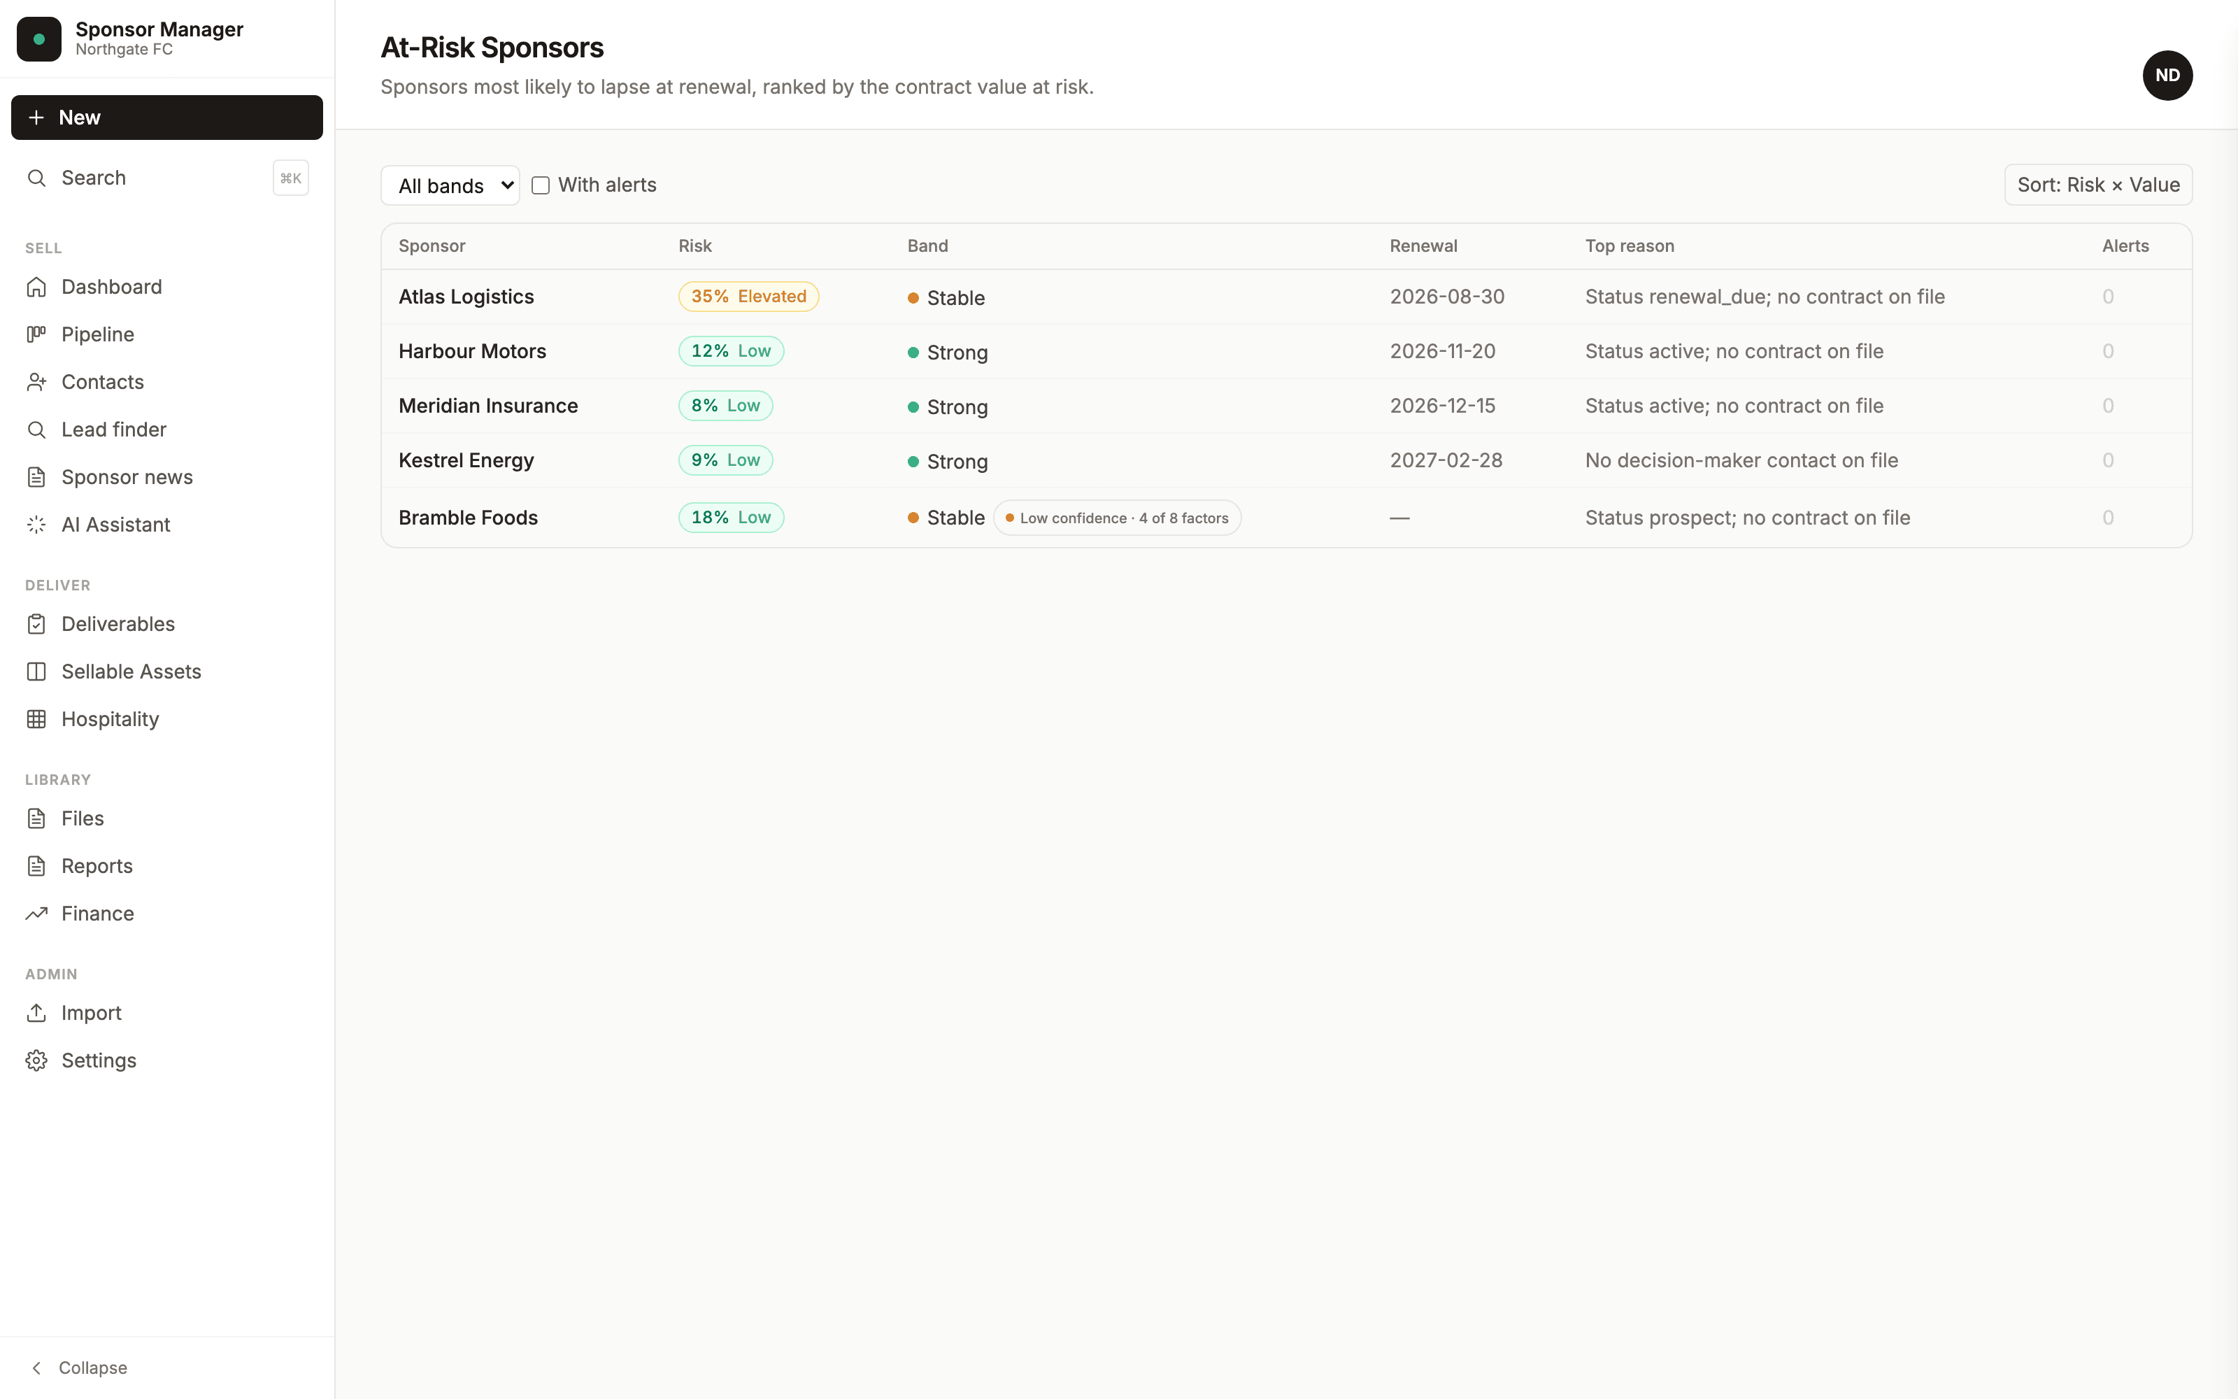
Task: Enable the With alerts checkbox
Action: [x=541, y=185]
